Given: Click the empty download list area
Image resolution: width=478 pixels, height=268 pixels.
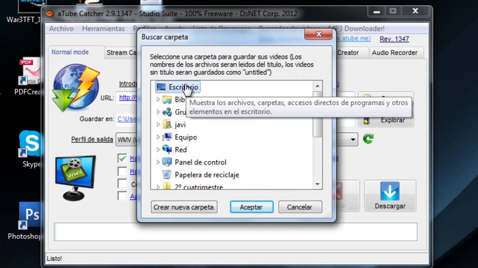Looking at the screenshot, I should point(236,232).
